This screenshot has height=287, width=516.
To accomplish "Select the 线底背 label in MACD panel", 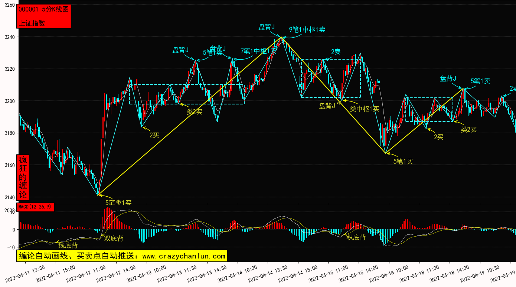I will click(x=68, y=245).
